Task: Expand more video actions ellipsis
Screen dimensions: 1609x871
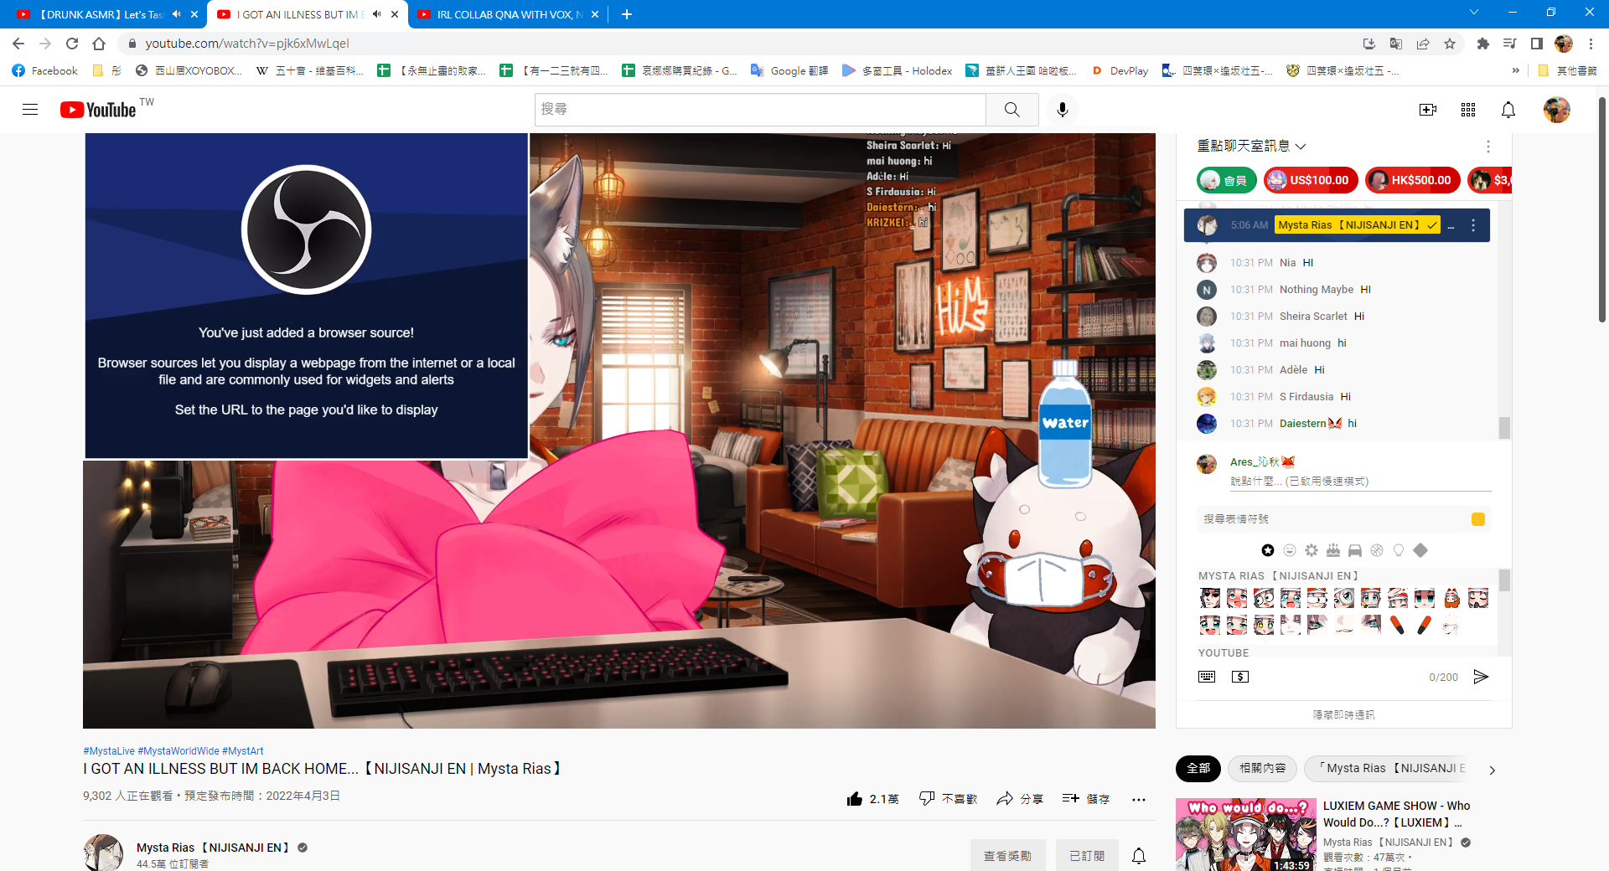Action: pyautogui.click(x=1138, y=799)
